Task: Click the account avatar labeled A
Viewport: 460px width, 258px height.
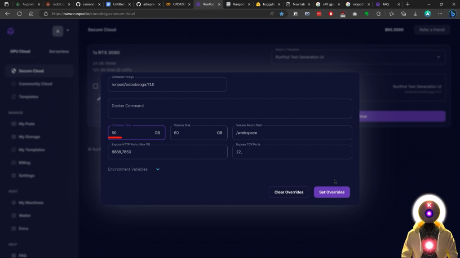Action: (x=58, y=31)
